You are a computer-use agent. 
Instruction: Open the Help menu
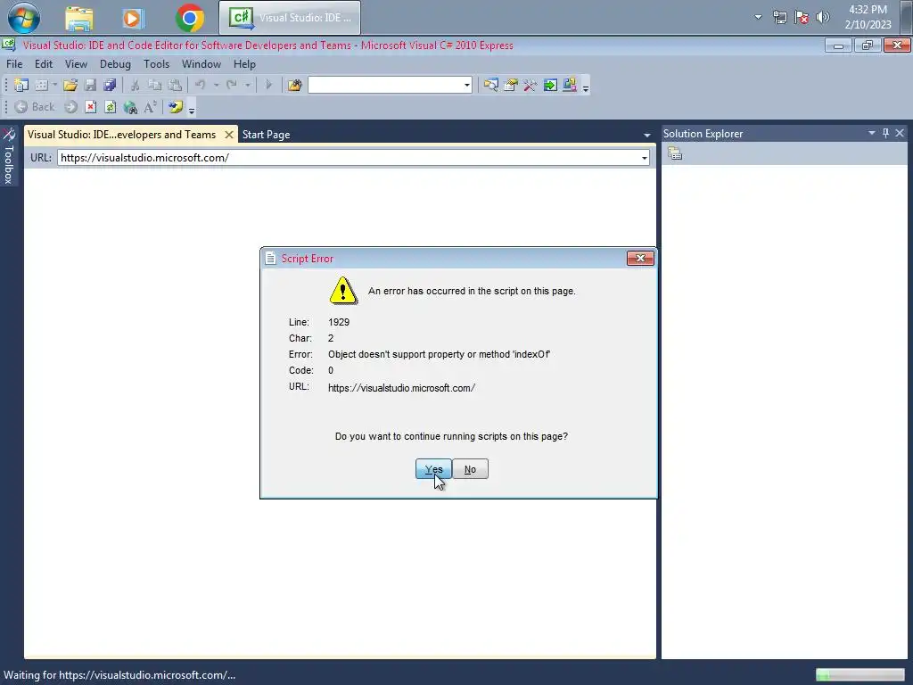coord(244,64)
